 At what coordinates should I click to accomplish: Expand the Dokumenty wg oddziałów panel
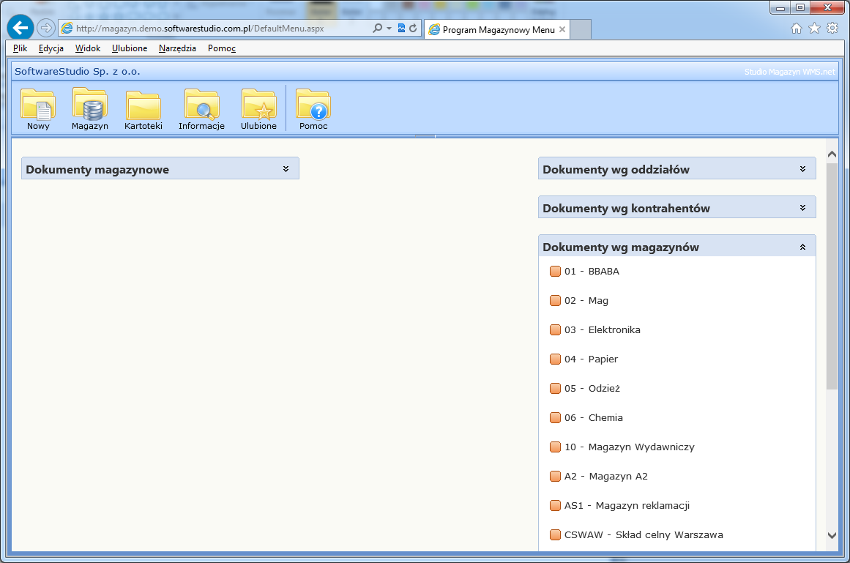pyautogui.click(x=802, y=169)
